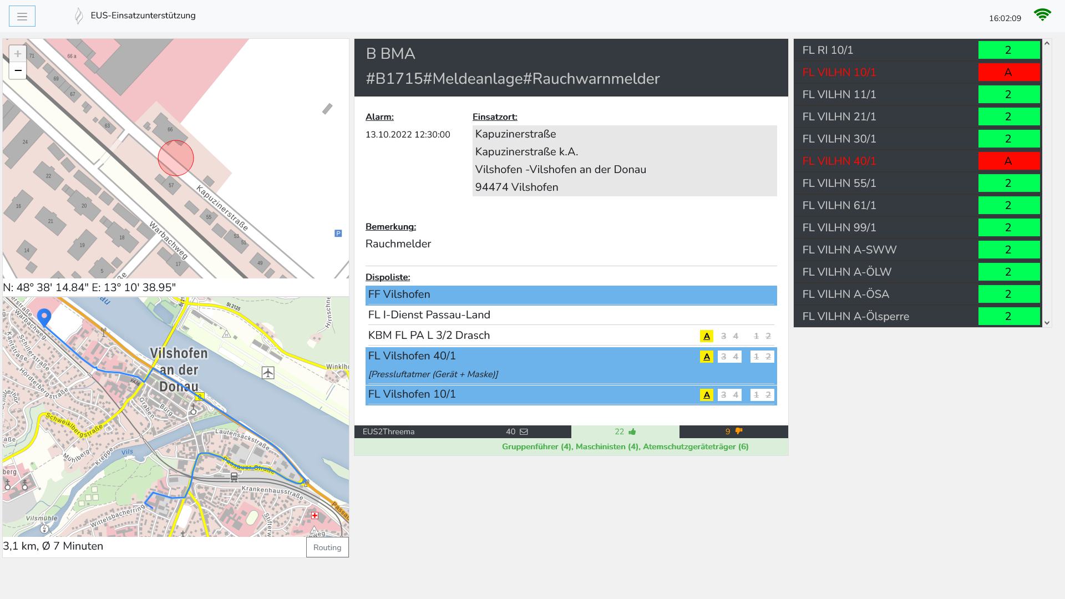Click 1 2 status box for FL Vilshofen 40/1

pyautogui.click(x=762, y=357)
